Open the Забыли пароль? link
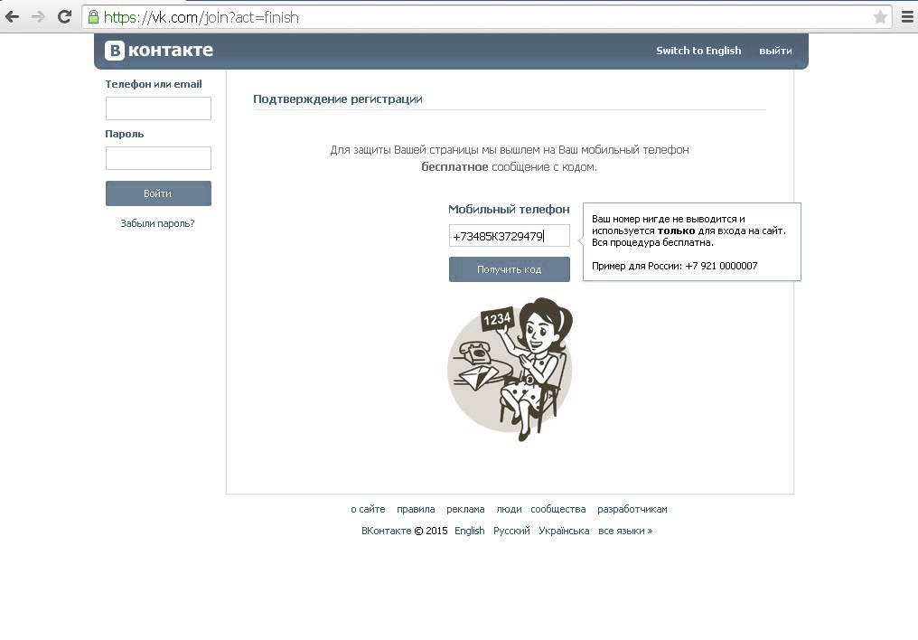This screenshot has width=918, height=640. point(157,223)
